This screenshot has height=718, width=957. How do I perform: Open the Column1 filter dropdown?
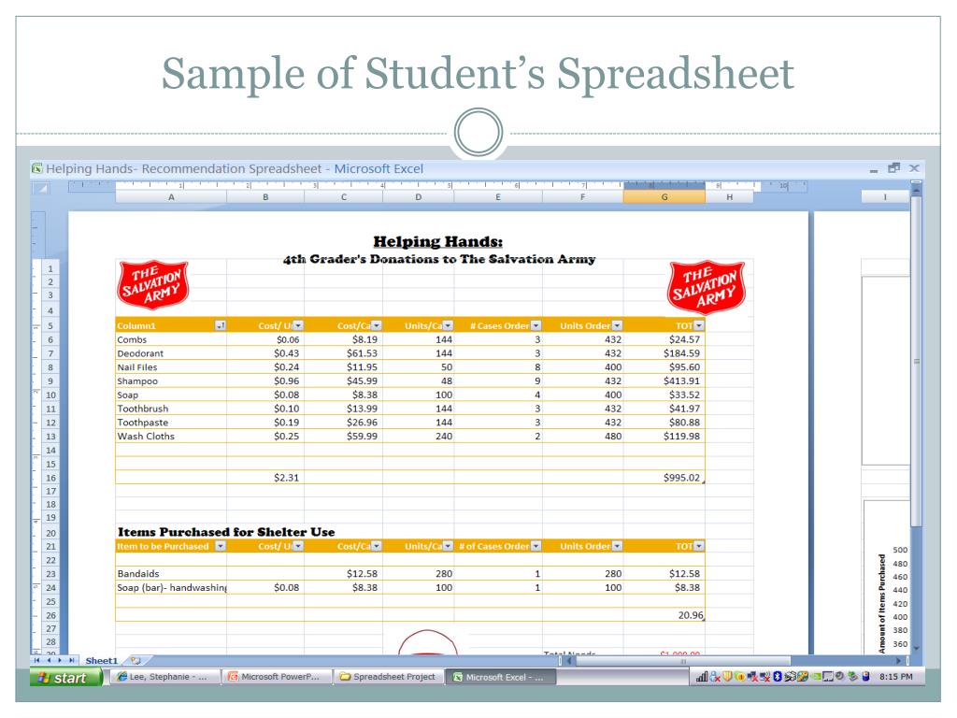tap(221, 326)
